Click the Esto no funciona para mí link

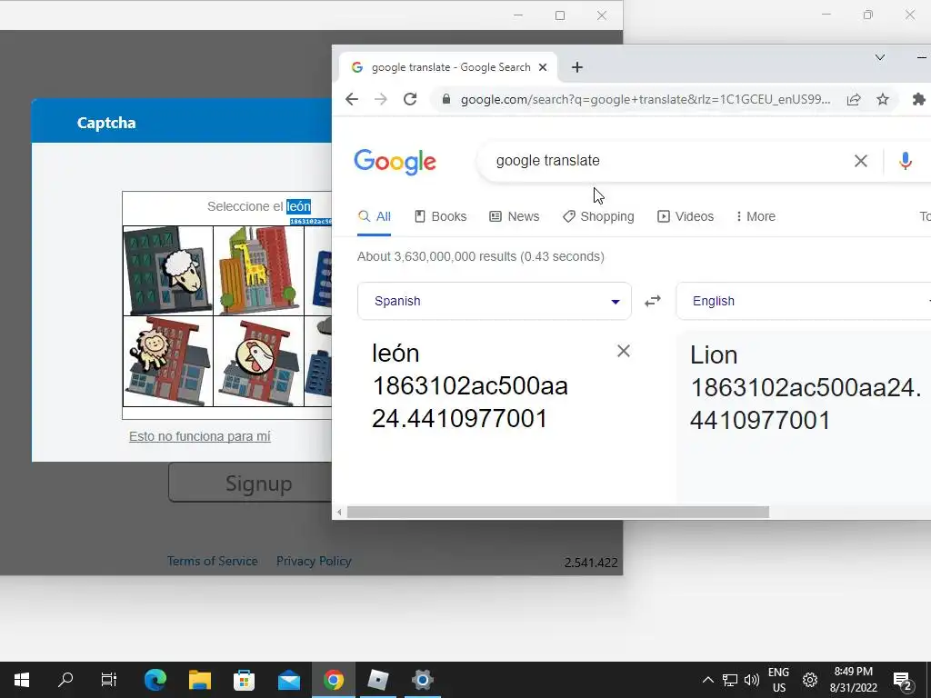[x=199, y=436]
